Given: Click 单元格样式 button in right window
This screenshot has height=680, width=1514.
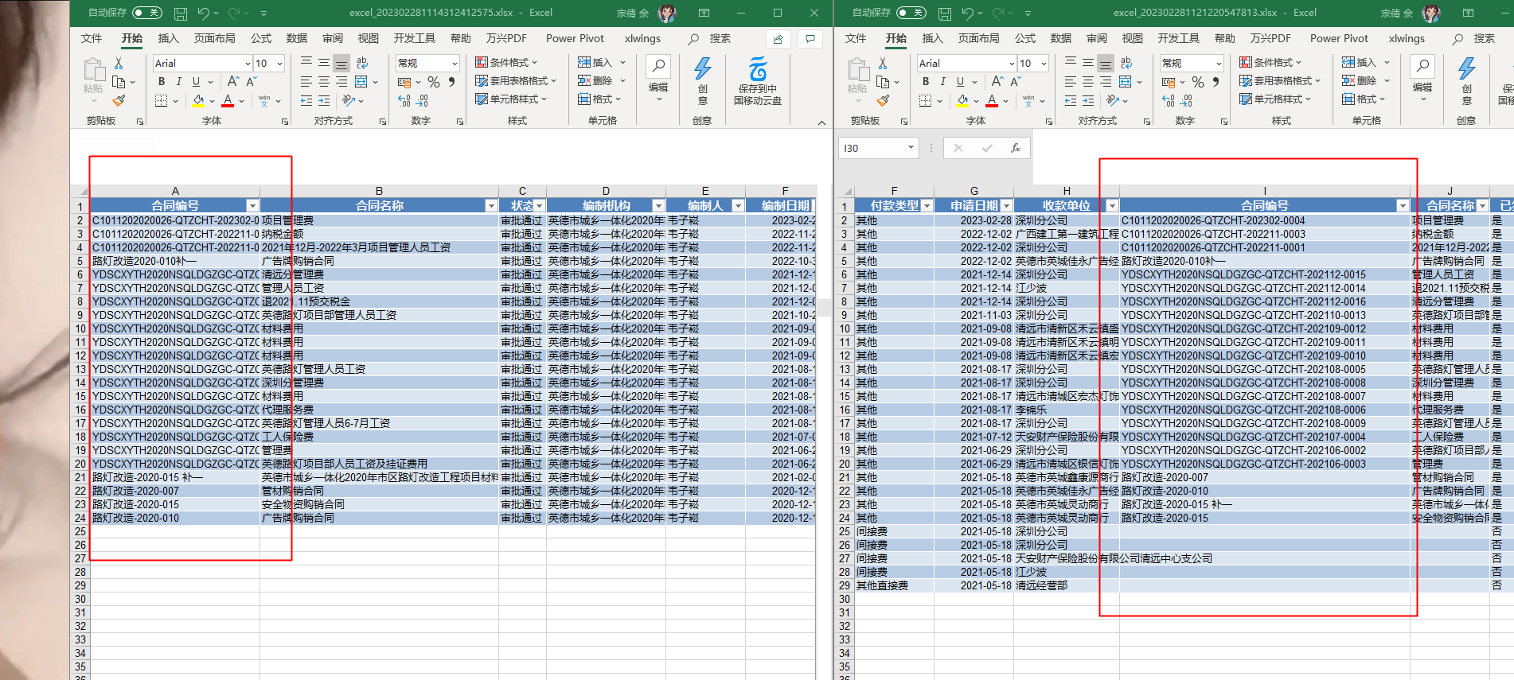Looking at the screenshot, I should [x=1275, y=99].
